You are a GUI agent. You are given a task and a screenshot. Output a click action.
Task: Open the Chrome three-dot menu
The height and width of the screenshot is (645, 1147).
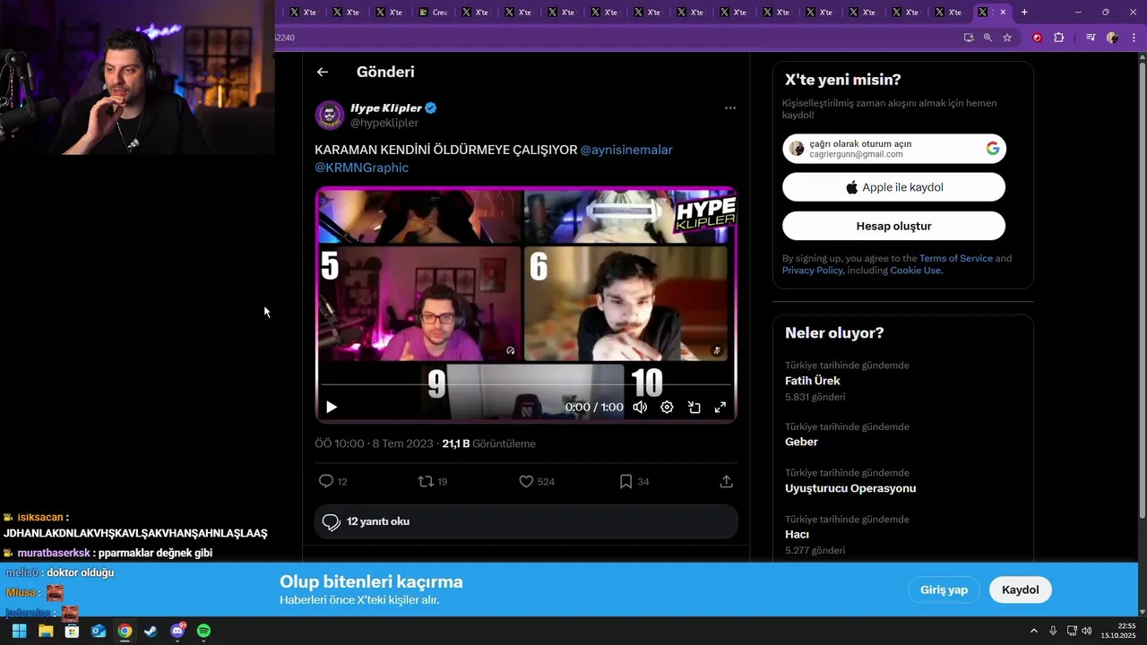(x=1133, y=38)
